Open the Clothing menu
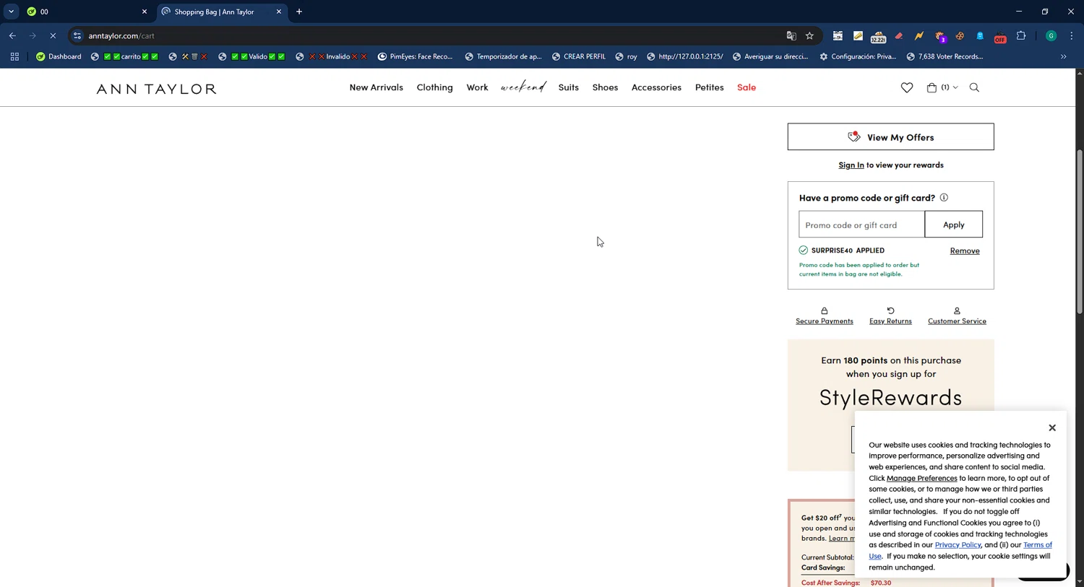 [x=434, y=87]
